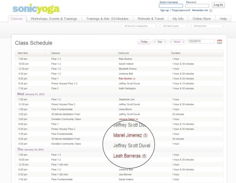
Task: Click instructor Keith Partington
Action: [127, 88]
